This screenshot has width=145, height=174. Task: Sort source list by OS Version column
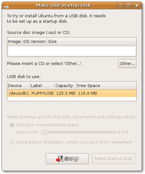34,41
